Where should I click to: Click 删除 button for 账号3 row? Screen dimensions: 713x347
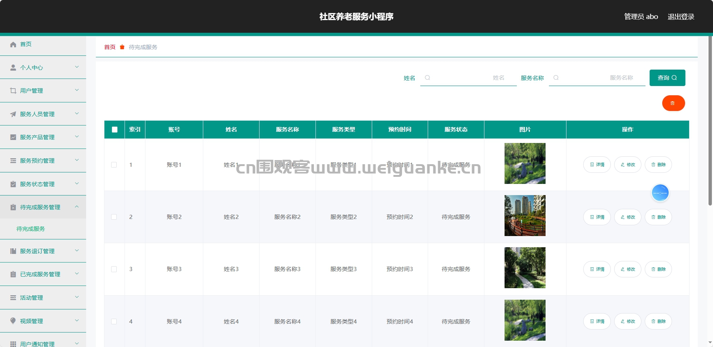(658, 269)
